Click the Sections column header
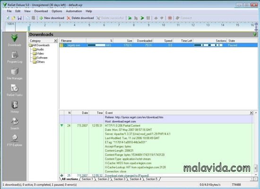This screenshot has width=260, height=189. (x=210, y=41)
